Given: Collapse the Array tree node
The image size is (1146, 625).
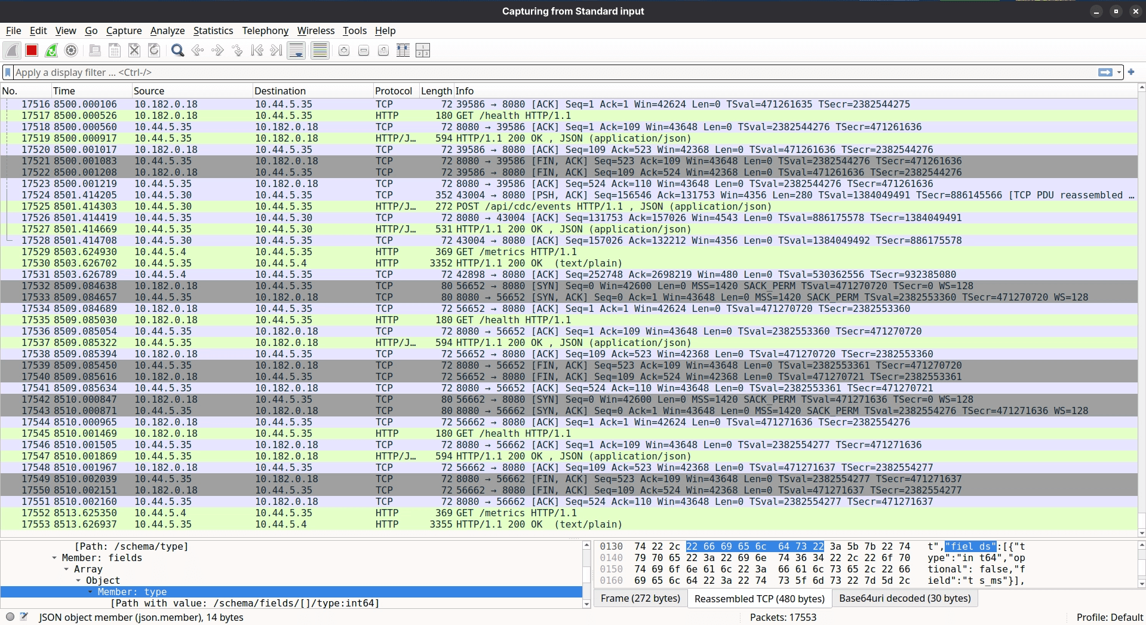Looking at the screenshot, I should tap(66, 569).
